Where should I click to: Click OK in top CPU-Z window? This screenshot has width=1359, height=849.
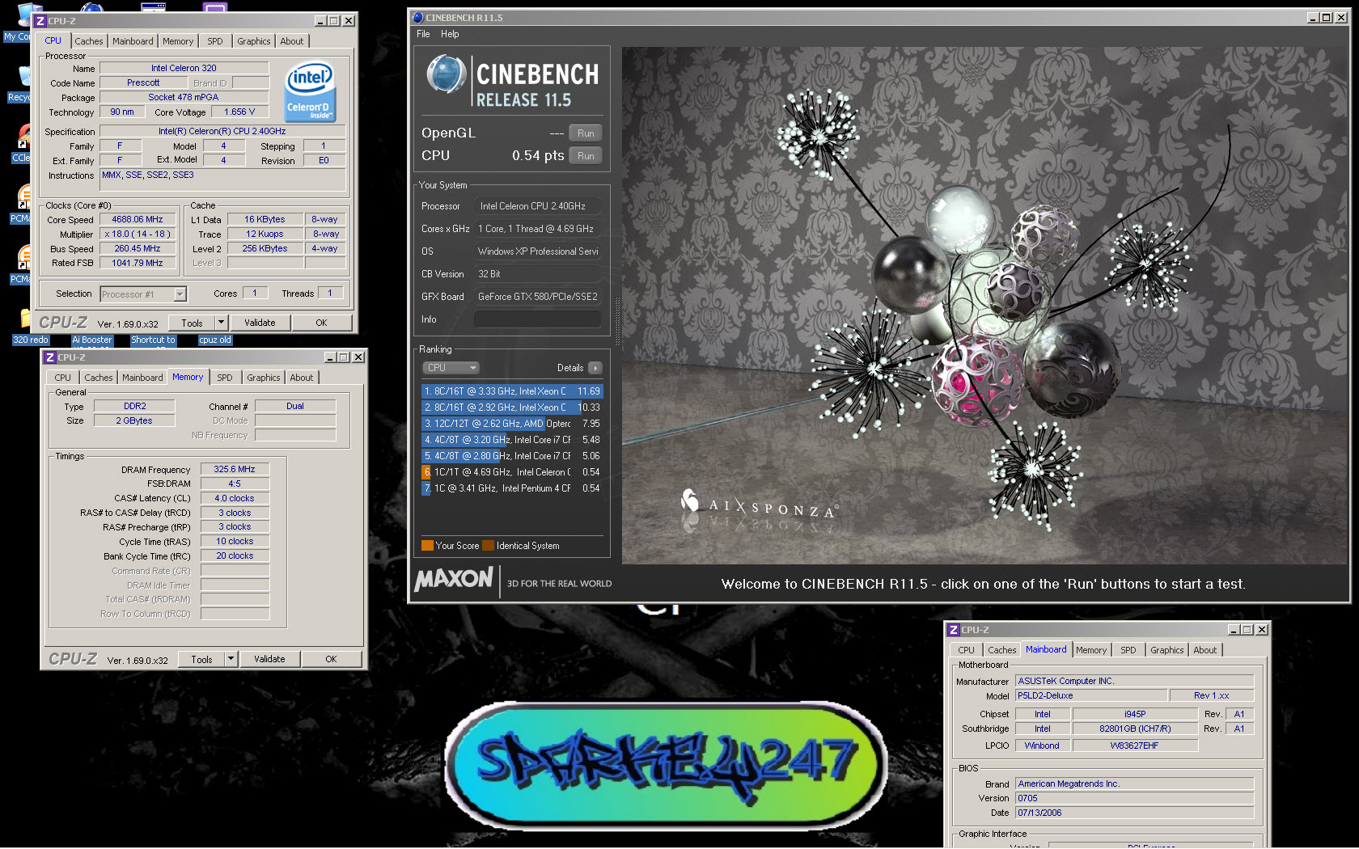[321, 323]
